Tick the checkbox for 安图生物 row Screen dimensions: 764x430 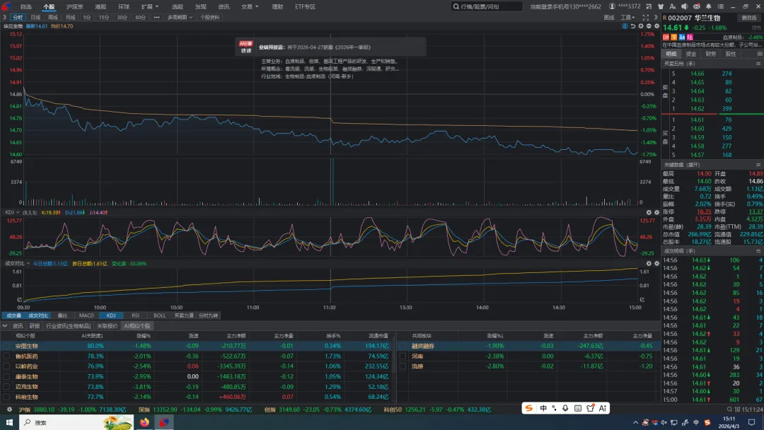click(6, 346)
